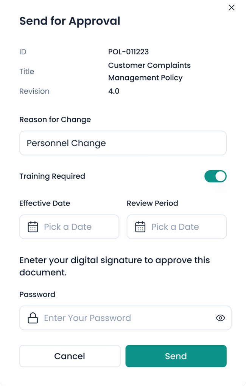Close the Send for Approval dialog
The height and width of the screenshot is (386, 246).
[x=232, y=8]
